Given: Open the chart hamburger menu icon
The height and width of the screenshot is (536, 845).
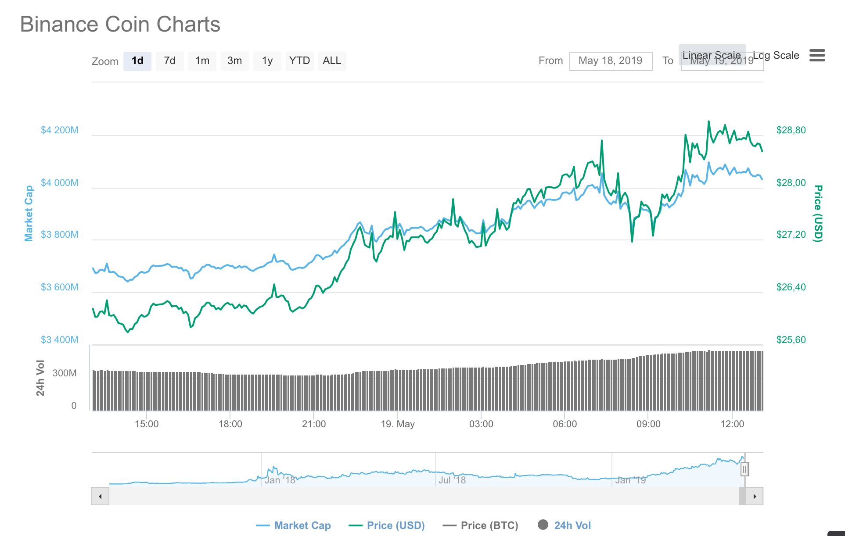Looking at the screenshot, I should pos(817,55).
